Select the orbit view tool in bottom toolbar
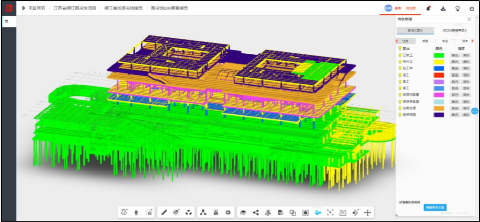 click(x=124, y=212)
